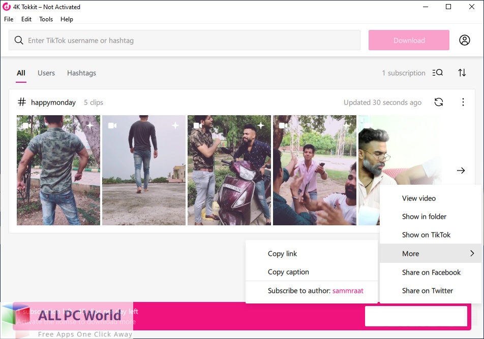Select Copy caption in submenu
This screenshot has width=484, height=339.
pos(312,272)
